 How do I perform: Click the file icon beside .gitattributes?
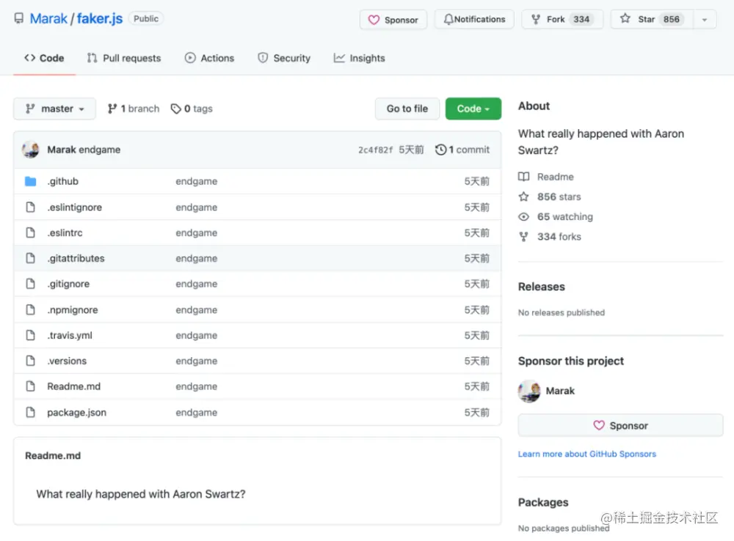[30, 258]
